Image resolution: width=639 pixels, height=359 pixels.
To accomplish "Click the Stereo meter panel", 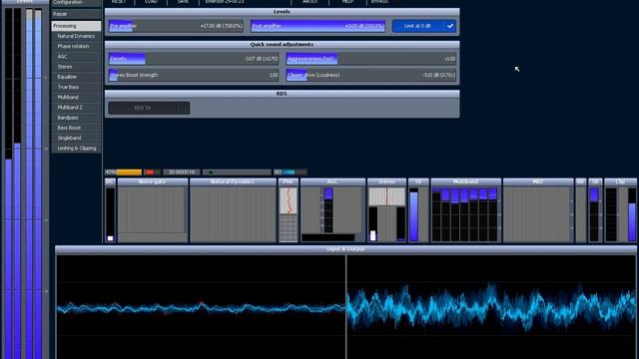I will (x=386, y=210).
